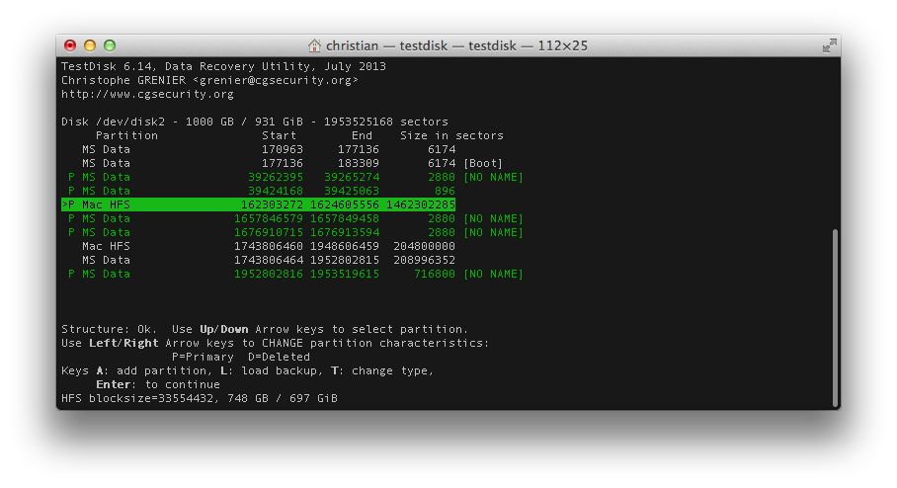Click the 'Partition' column header
Screen dimensions: 897x488
126,135
